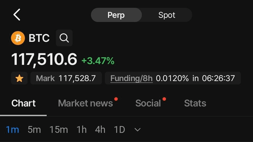Select the 5m chart interval
Image resolution: width=253 pixels, height=142 pixels.
tap(34, 130)
